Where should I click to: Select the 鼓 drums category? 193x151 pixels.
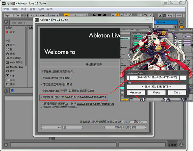pos(9,49)
